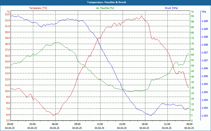Click the "20,0" temperature axis value
The image size is (211, 131).
coord(8,32)
